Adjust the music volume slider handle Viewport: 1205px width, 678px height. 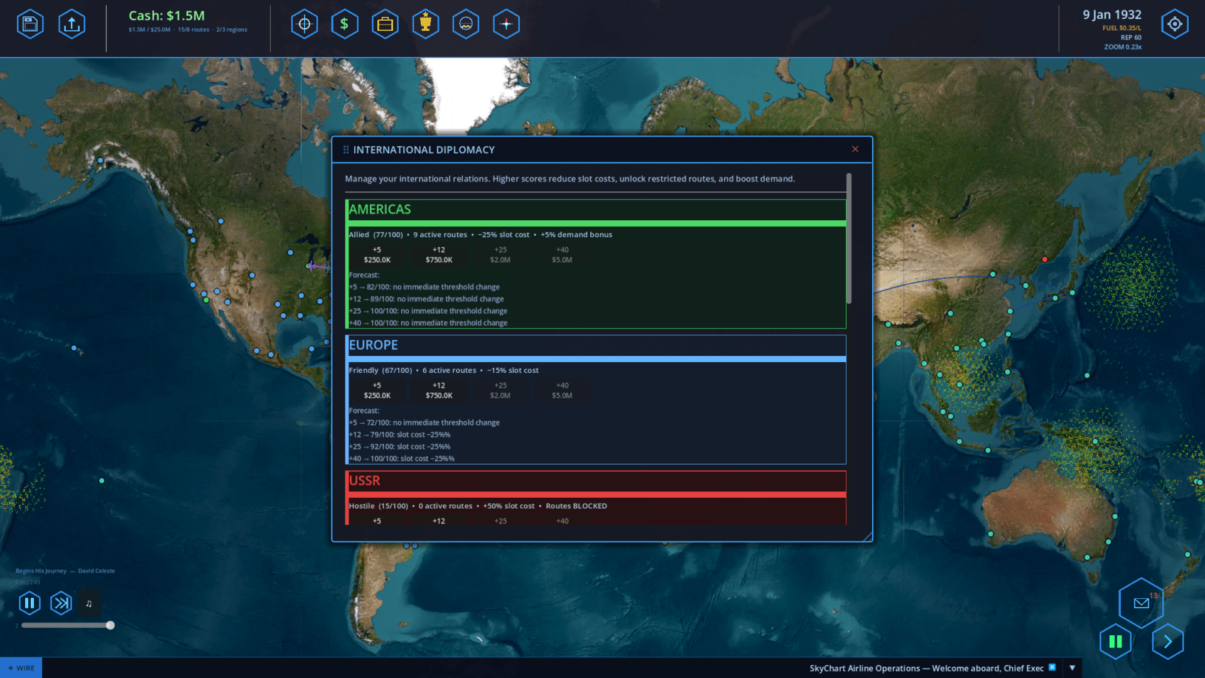(111, 625)
